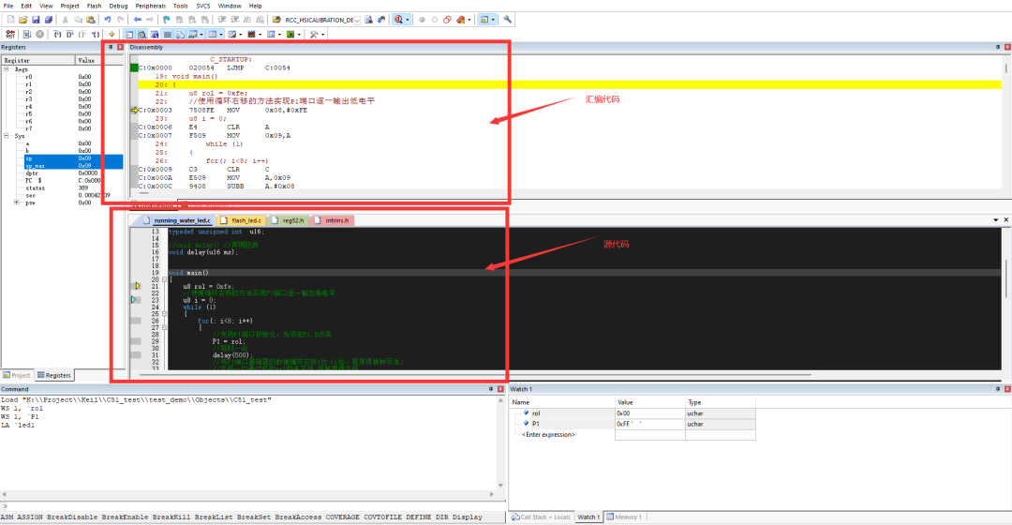Open the SVCS menu
Screen dimensions: 1012x525
click(203, 6)
